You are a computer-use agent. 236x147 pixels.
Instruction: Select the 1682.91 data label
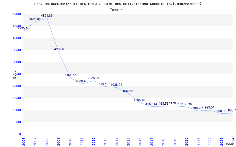[128, 91]
